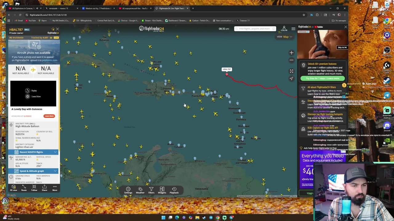Viewport: 394px width, 221px height.
Task: Skip the video ad in right panel
Action: [x=342, y=48]
